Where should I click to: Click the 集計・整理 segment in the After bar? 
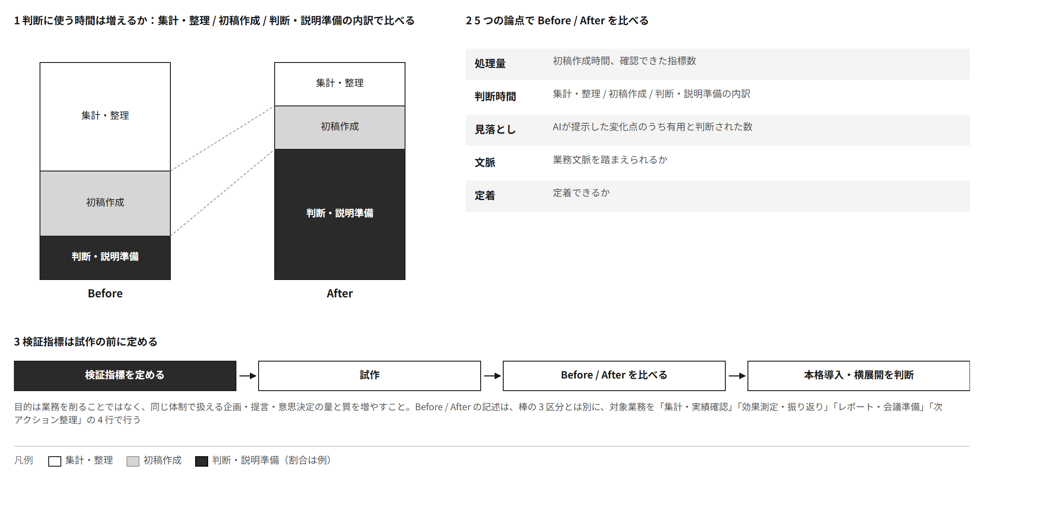click(x=340, y=84)
